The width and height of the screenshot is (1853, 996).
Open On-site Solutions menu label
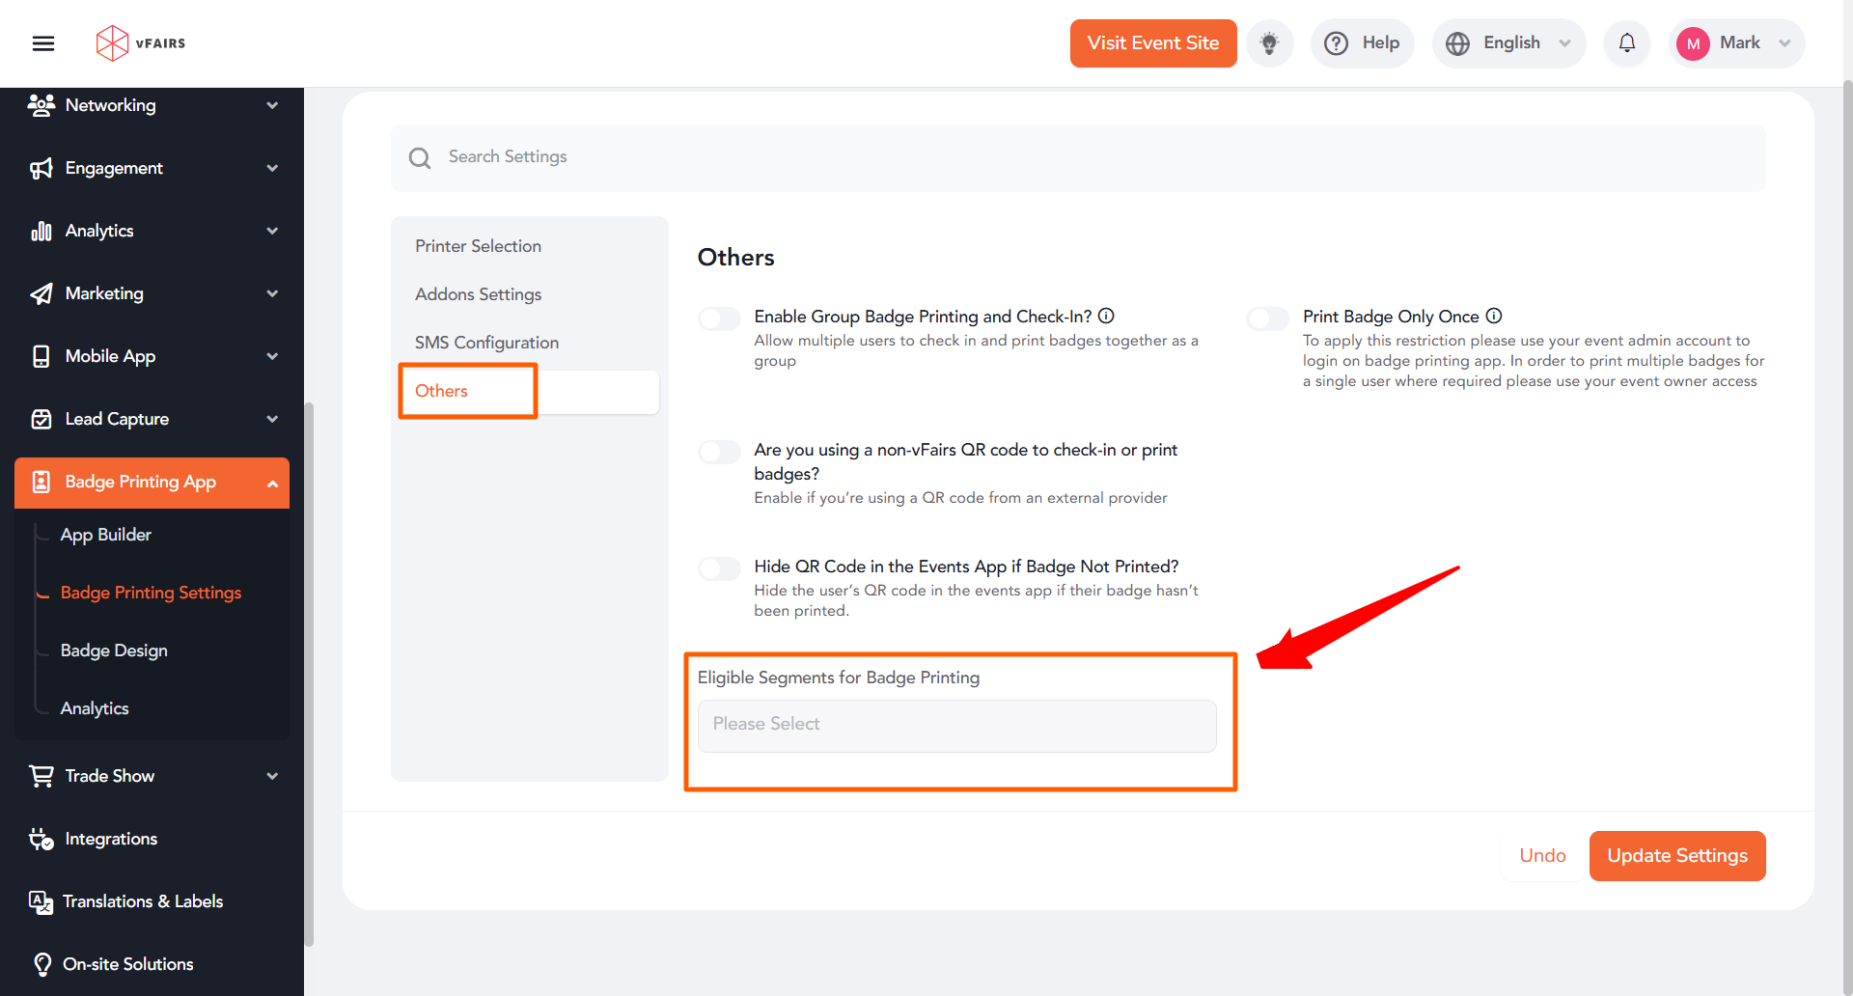[x=127, y=964]
